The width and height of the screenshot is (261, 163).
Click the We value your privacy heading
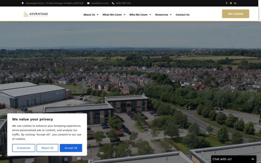point(33,119)
